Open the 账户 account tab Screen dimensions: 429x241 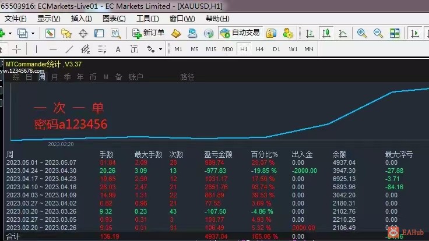[x=136, y=77]
